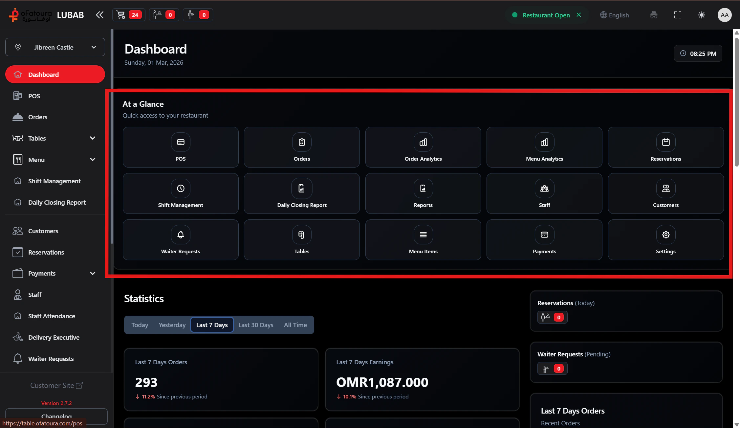Expand the Tables sidebar section
The height and width of the screenshot is (428, 740).
pyautogui.click(x=92, y=138)
